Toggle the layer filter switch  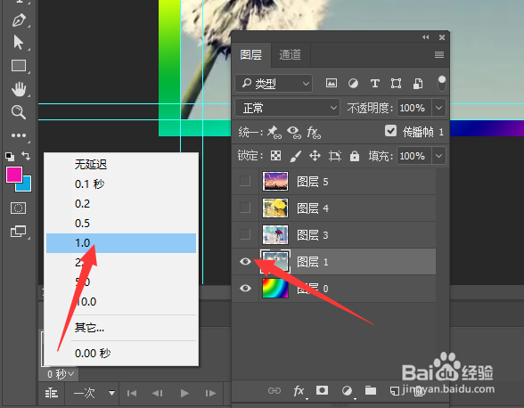441,83
